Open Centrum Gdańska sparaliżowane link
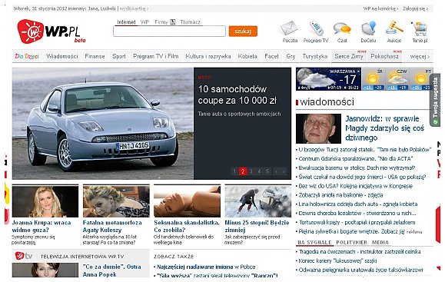The image size is (445, 282). (x=356, y=158)
